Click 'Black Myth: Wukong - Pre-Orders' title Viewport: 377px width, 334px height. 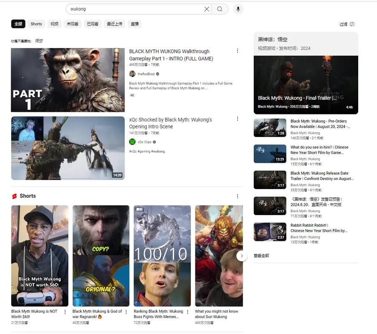(320, 124)
